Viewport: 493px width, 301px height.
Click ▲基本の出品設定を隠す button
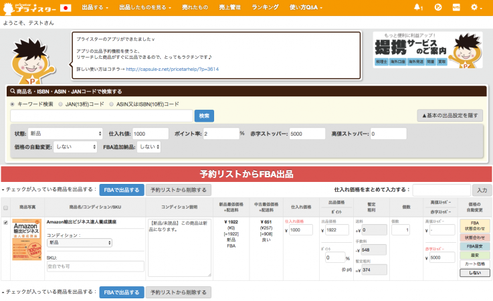point(450,116)
